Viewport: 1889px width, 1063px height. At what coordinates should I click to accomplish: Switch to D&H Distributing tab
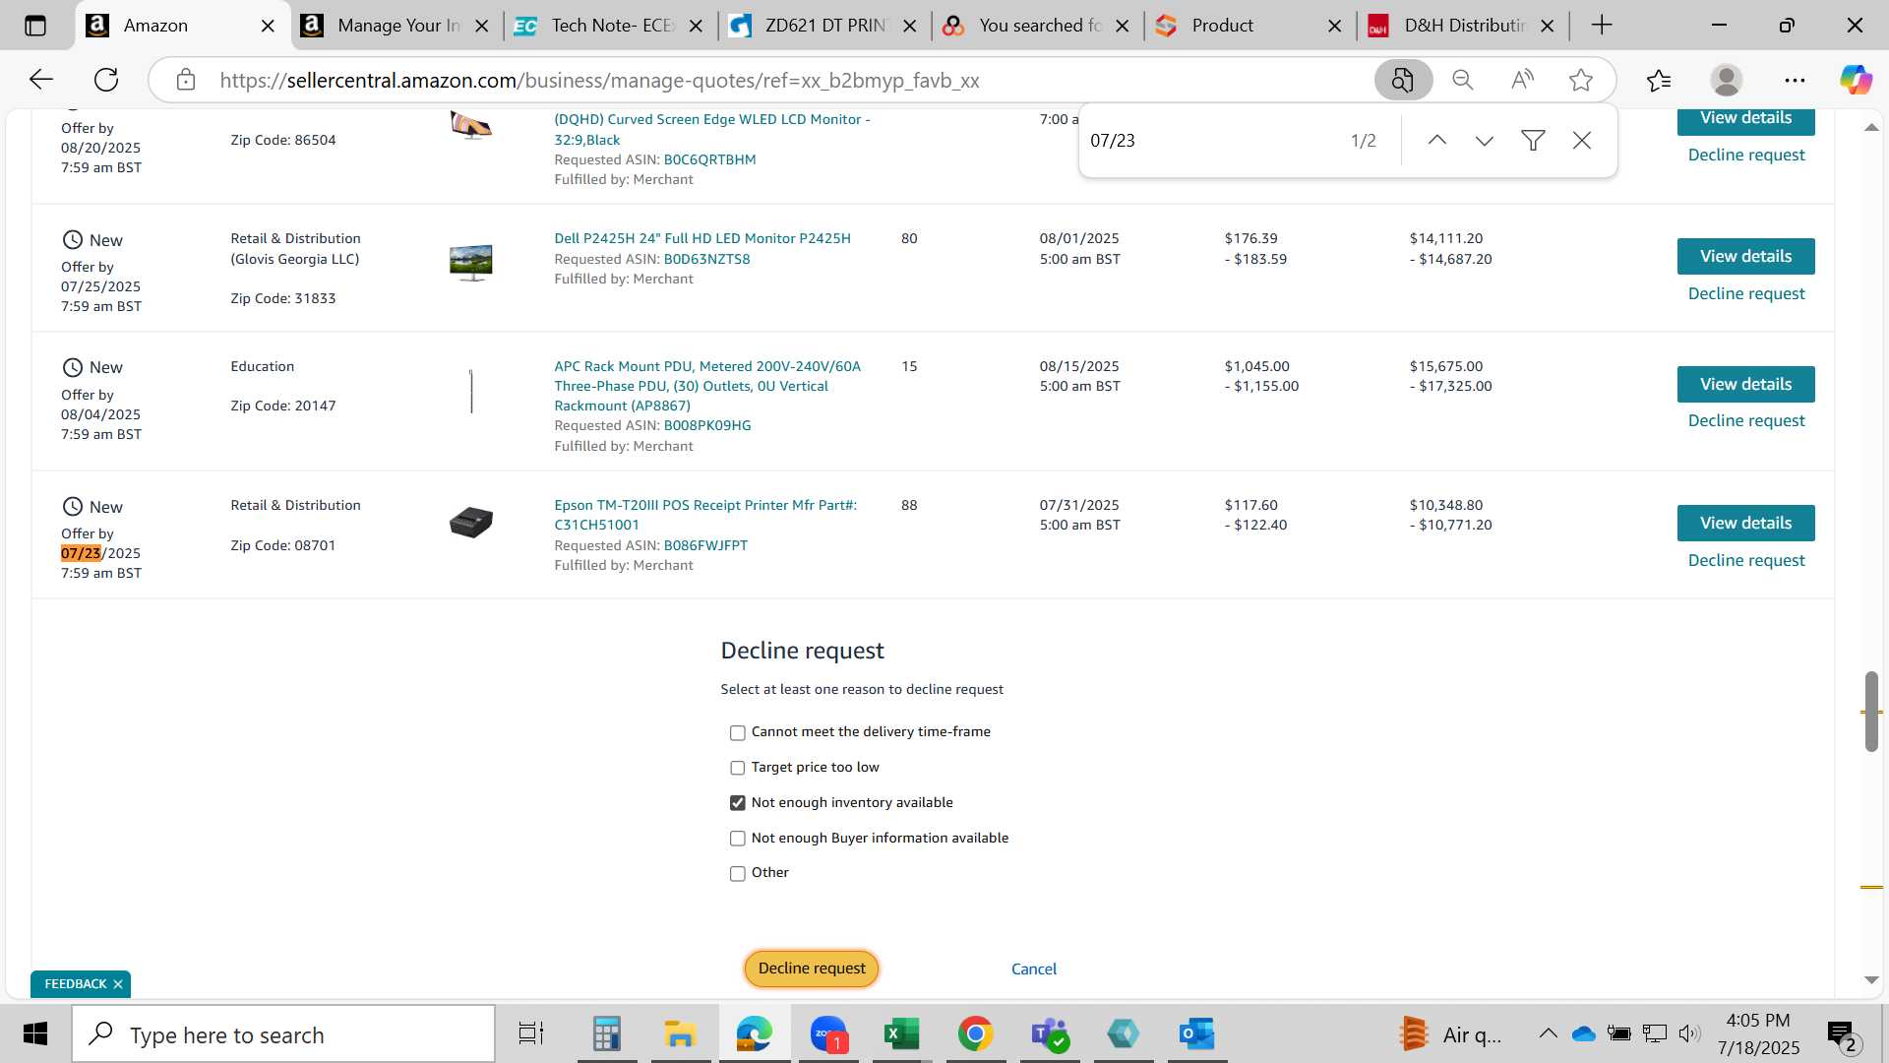(1464, 27)
